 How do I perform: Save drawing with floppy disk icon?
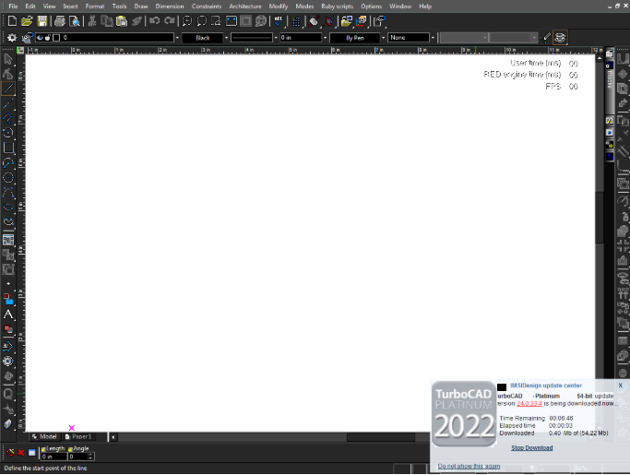42,21
